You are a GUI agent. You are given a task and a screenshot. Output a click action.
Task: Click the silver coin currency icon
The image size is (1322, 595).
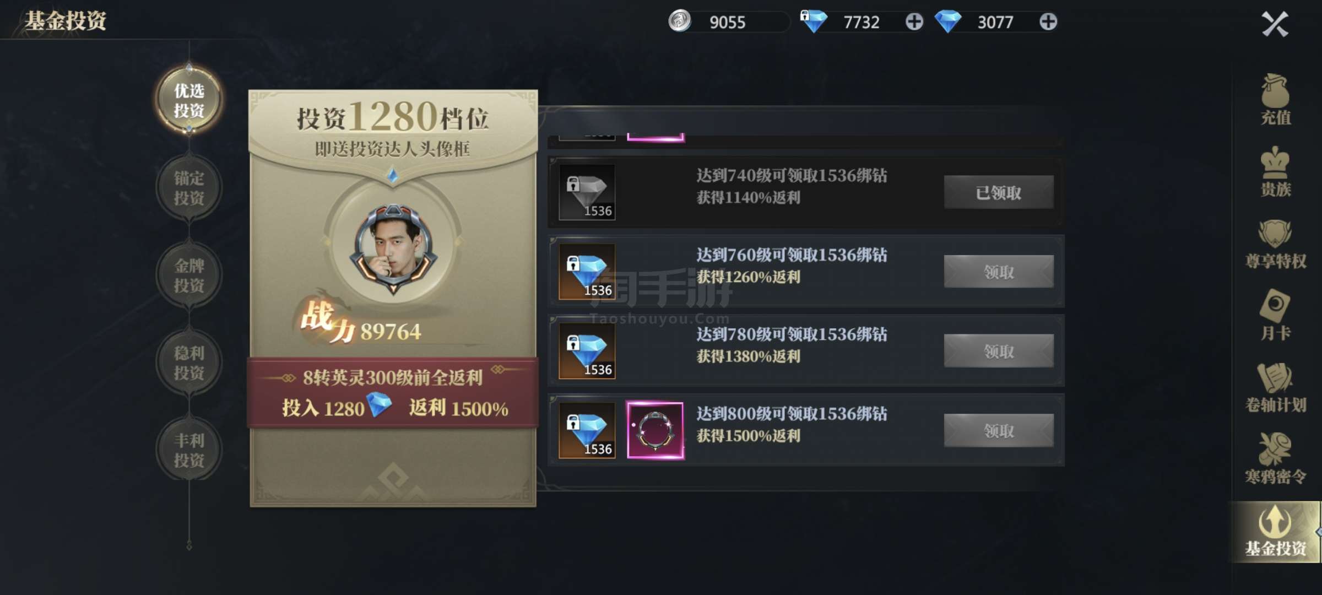click(x=680, y=21)
